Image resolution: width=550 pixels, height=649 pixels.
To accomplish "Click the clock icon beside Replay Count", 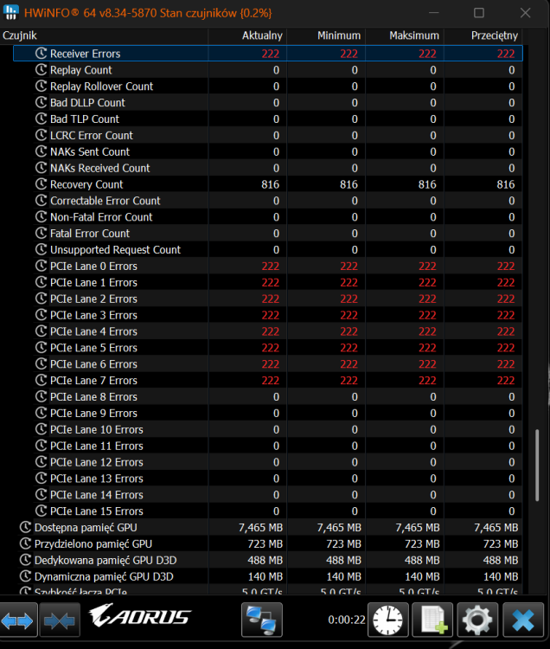I will pyautogui.click(x=41, y=69).
